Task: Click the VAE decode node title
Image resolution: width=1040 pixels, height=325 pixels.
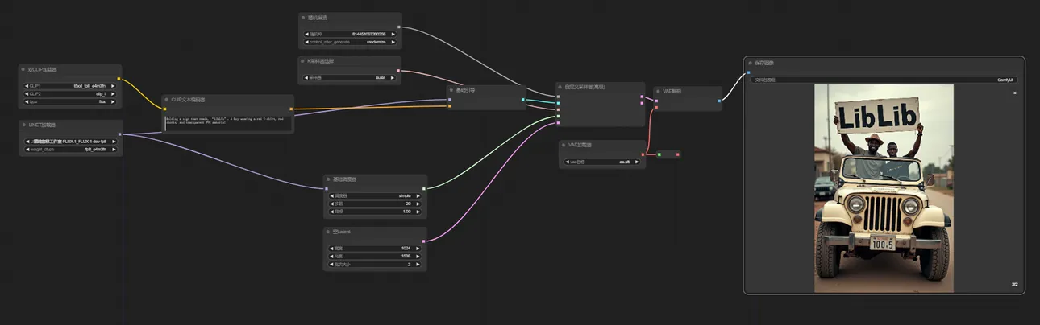Action: [672, 92]
